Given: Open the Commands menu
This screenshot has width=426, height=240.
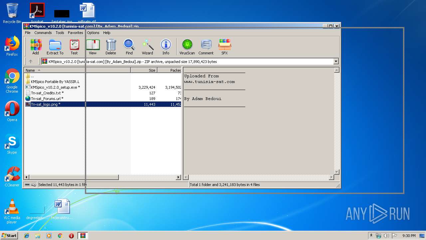Looking at the screenshot, I should (43, 33).
